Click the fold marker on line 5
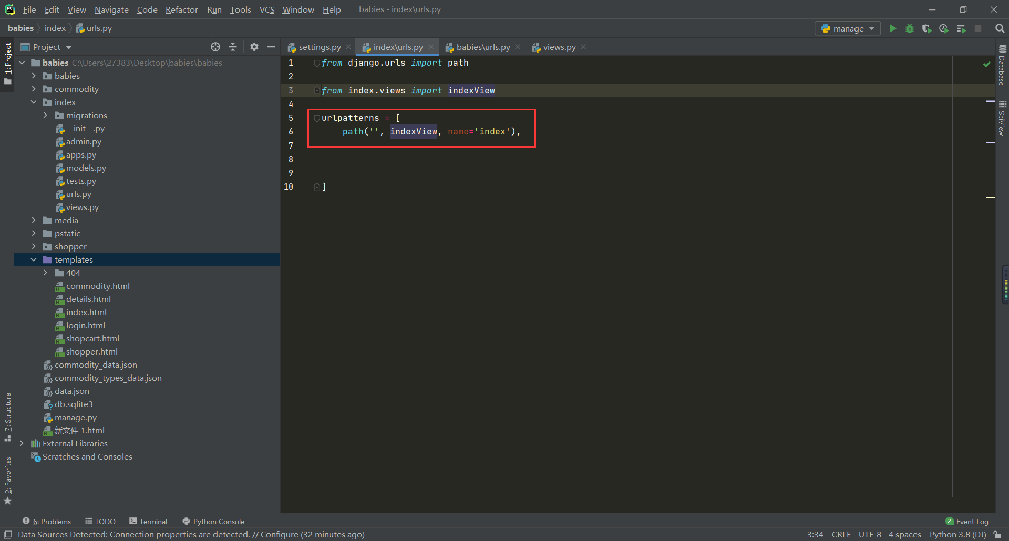1009x541 pixels. pyautogui.click(x=317, y=118)
